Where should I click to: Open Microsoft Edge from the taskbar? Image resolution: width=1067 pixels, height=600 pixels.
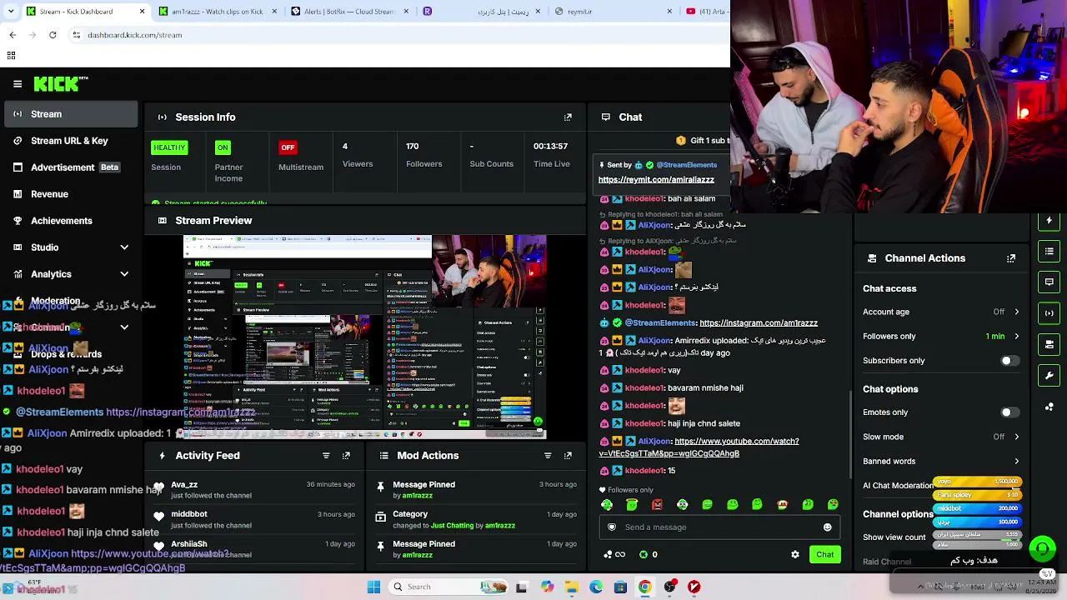(x=596, y=587)
